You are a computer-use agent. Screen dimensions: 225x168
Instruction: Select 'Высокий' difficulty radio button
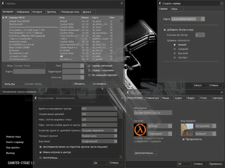click(175, 53)
